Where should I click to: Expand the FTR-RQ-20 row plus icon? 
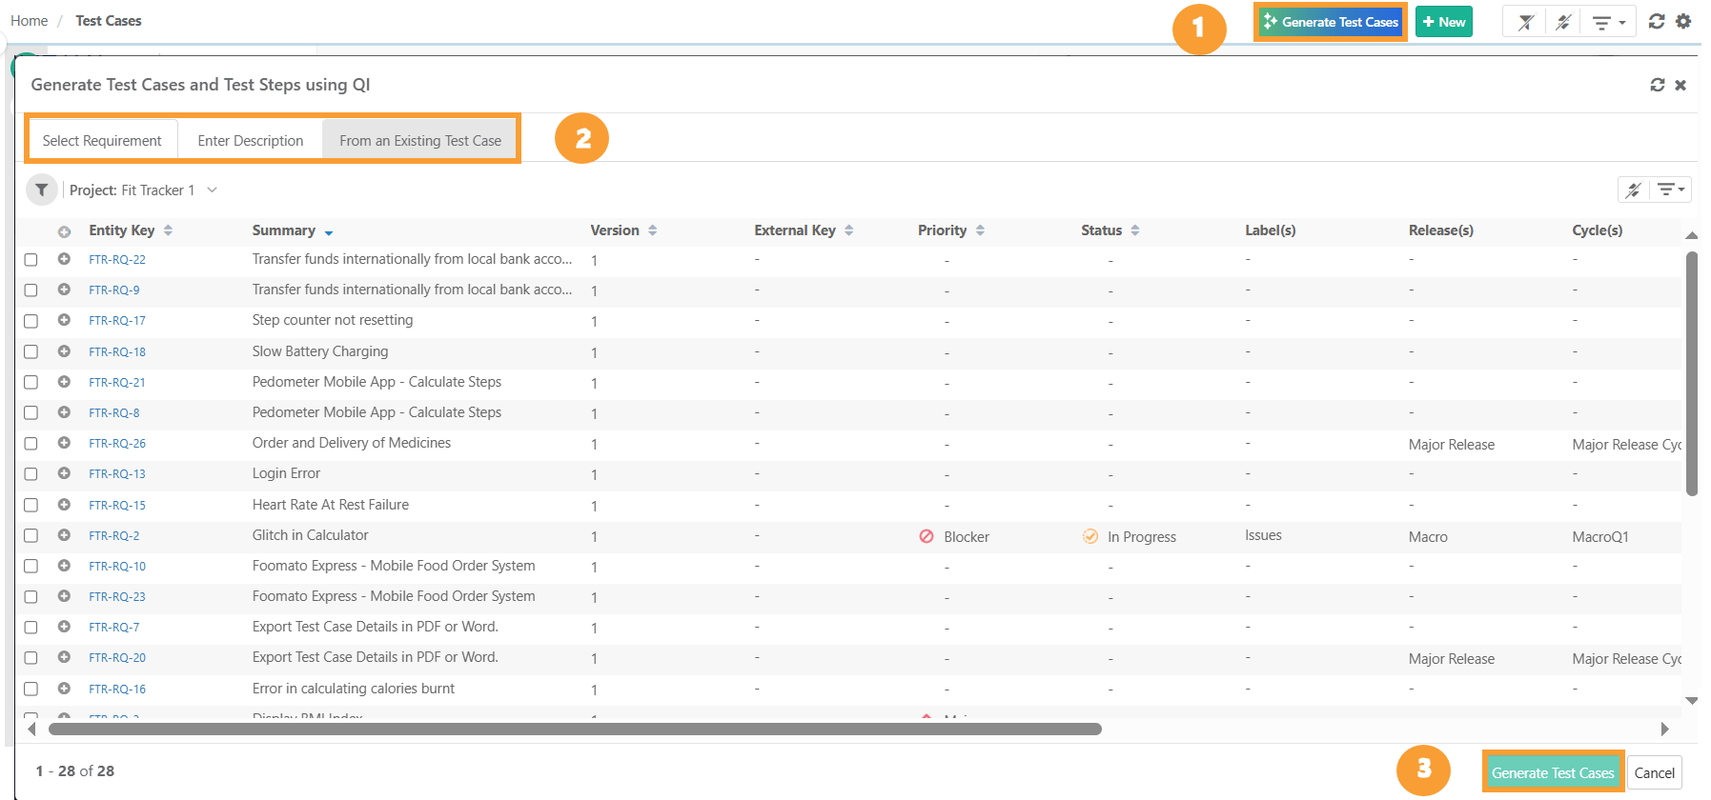[64, 657]
